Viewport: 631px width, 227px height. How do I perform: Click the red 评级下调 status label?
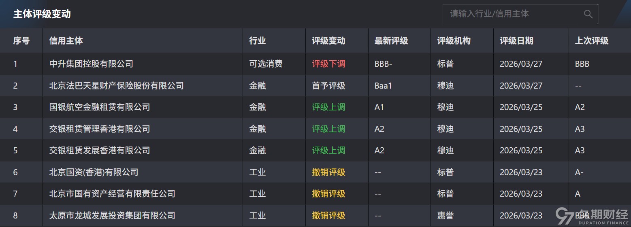click(x=328, y=64)
